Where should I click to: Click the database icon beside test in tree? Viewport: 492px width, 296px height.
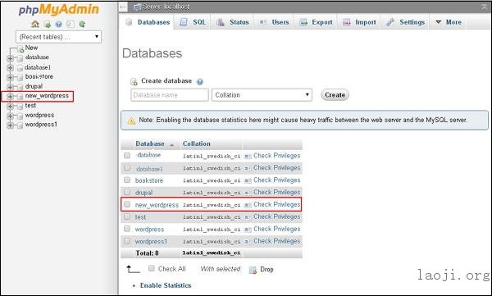click(x=20, y=107)
